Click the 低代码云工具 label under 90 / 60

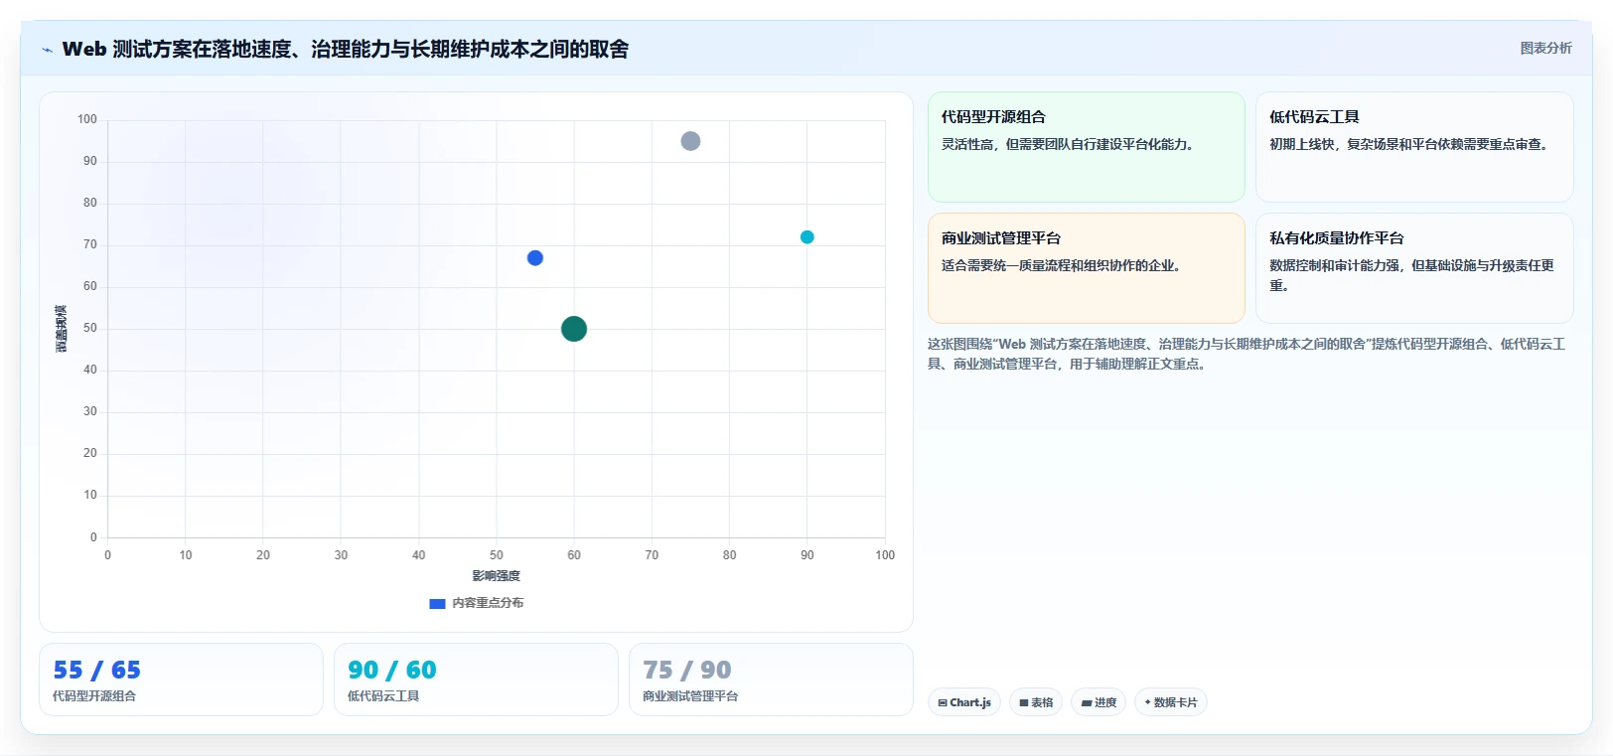pos(383,696)
